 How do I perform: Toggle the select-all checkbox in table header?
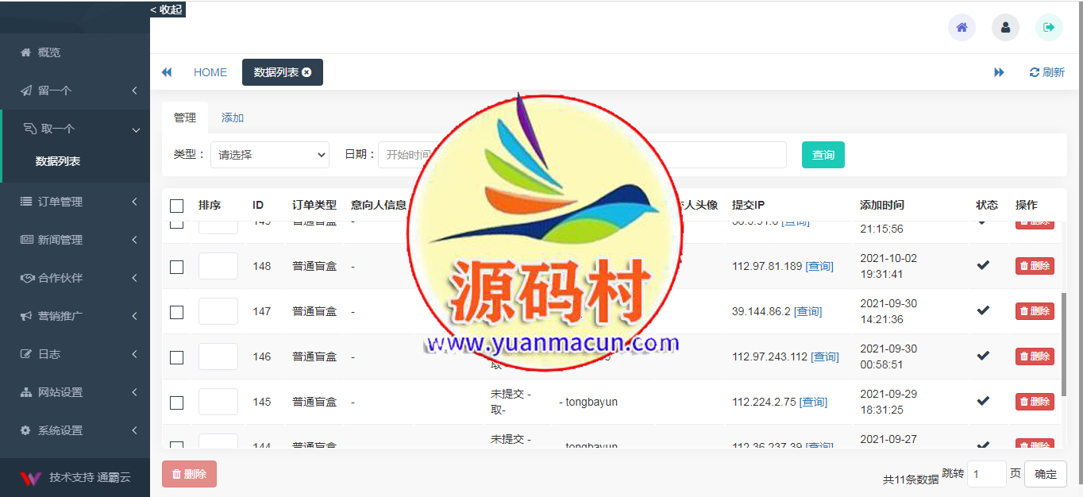tap(177, 206)
